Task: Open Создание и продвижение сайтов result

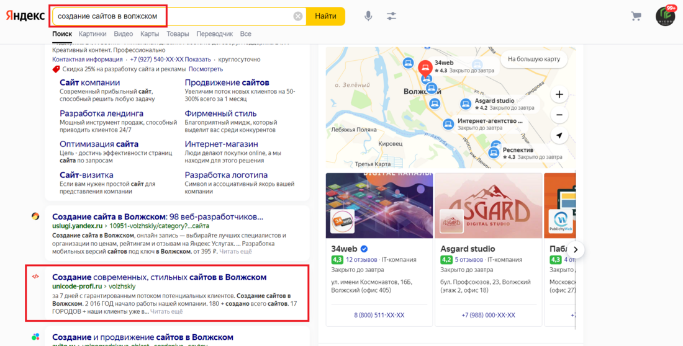Action: (143, 337)
